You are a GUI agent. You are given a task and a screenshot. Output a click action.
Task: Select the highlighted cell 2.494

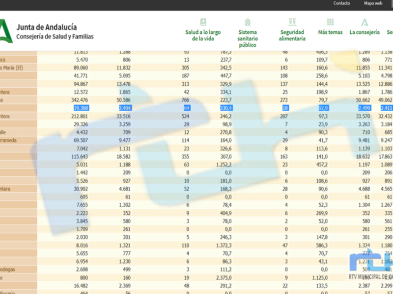[125, 108]
